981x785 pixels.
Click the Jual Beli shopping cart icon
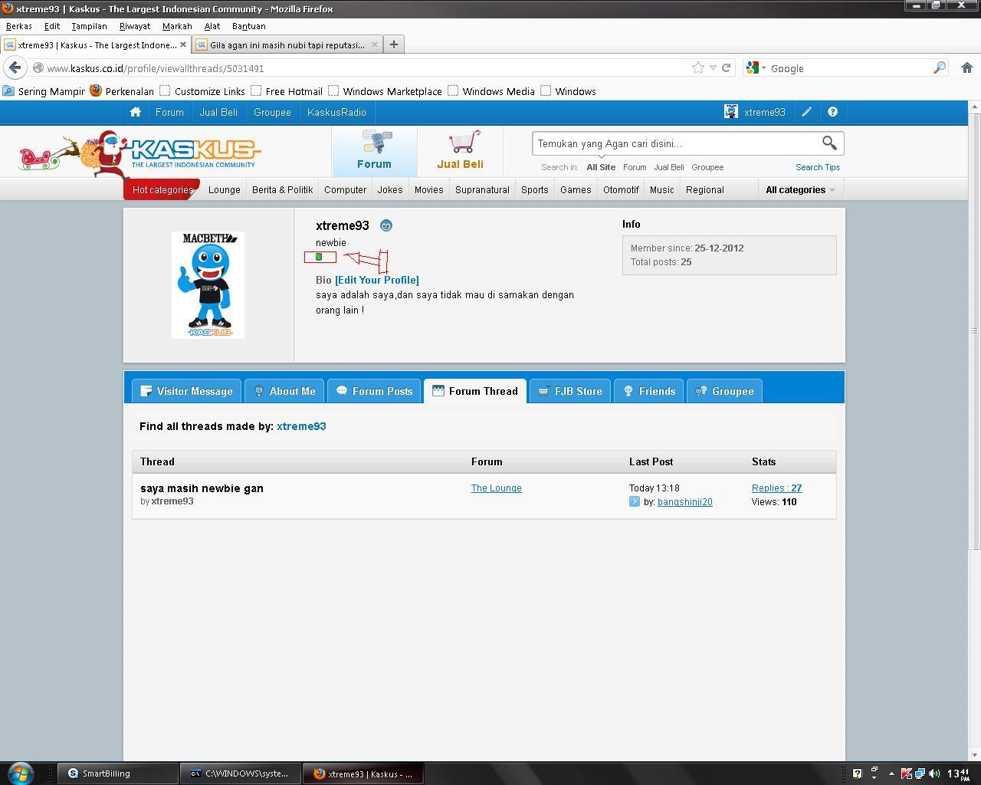point(464,141)
